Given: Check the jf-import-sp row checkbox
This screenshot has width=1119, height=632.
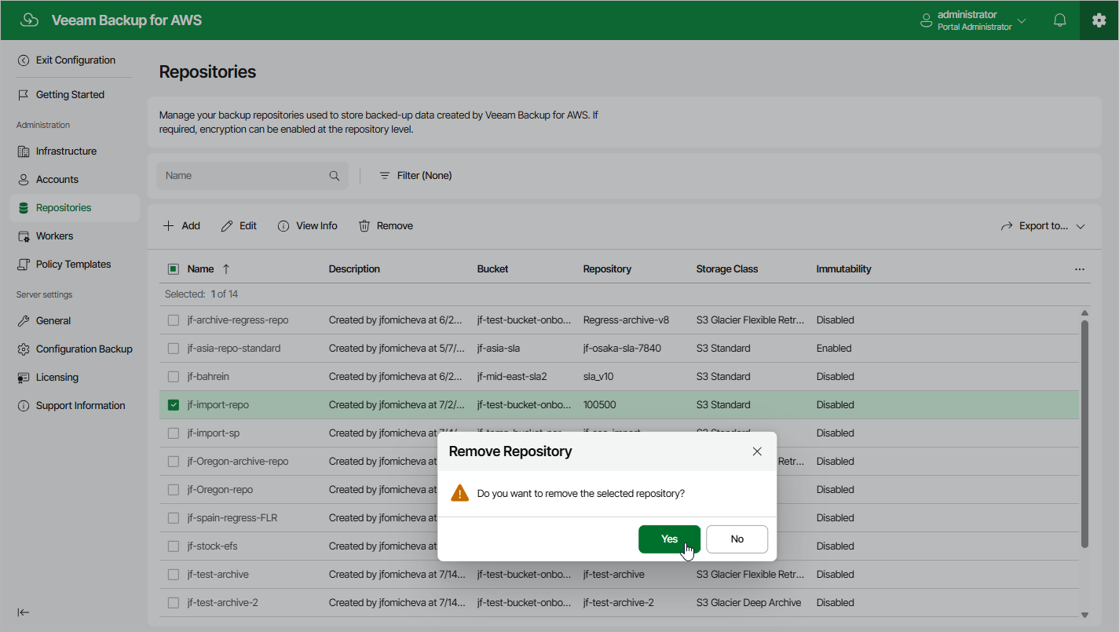Looking at the screenshot, I should coord(174,433).
